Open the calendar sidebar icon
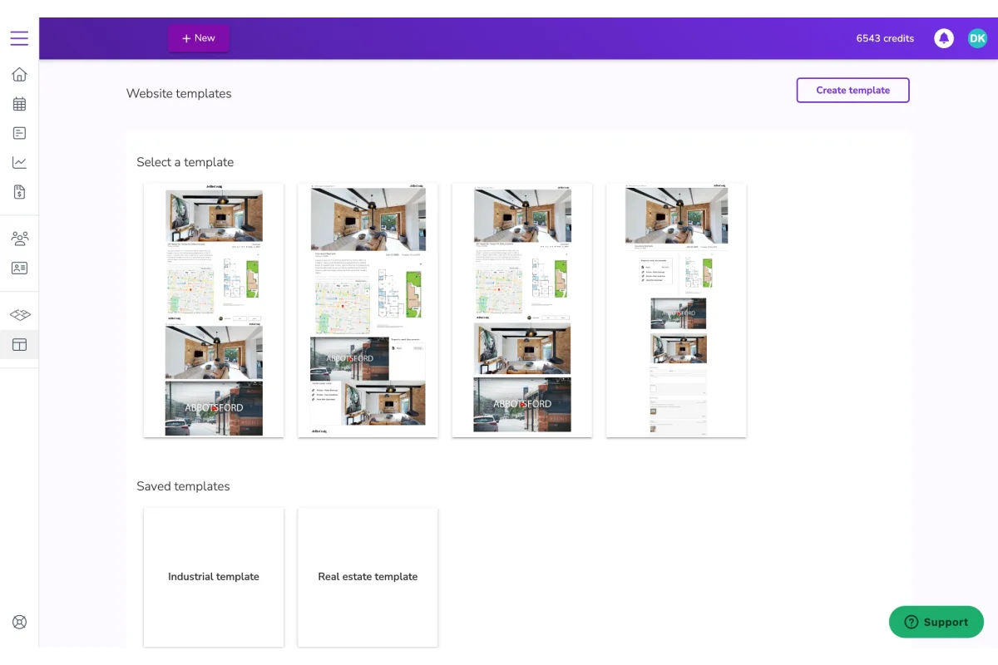Screen dimensions: 998x665 pos(19,104)
